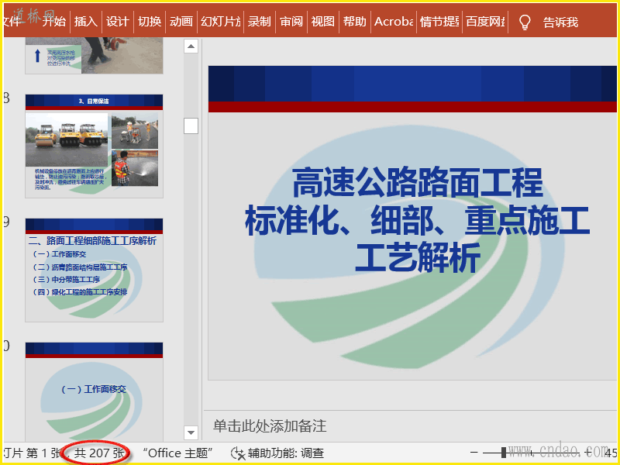Click the zoom-out minus button
620x465 pixels.
pyautogui.click(x=474, y=453)
